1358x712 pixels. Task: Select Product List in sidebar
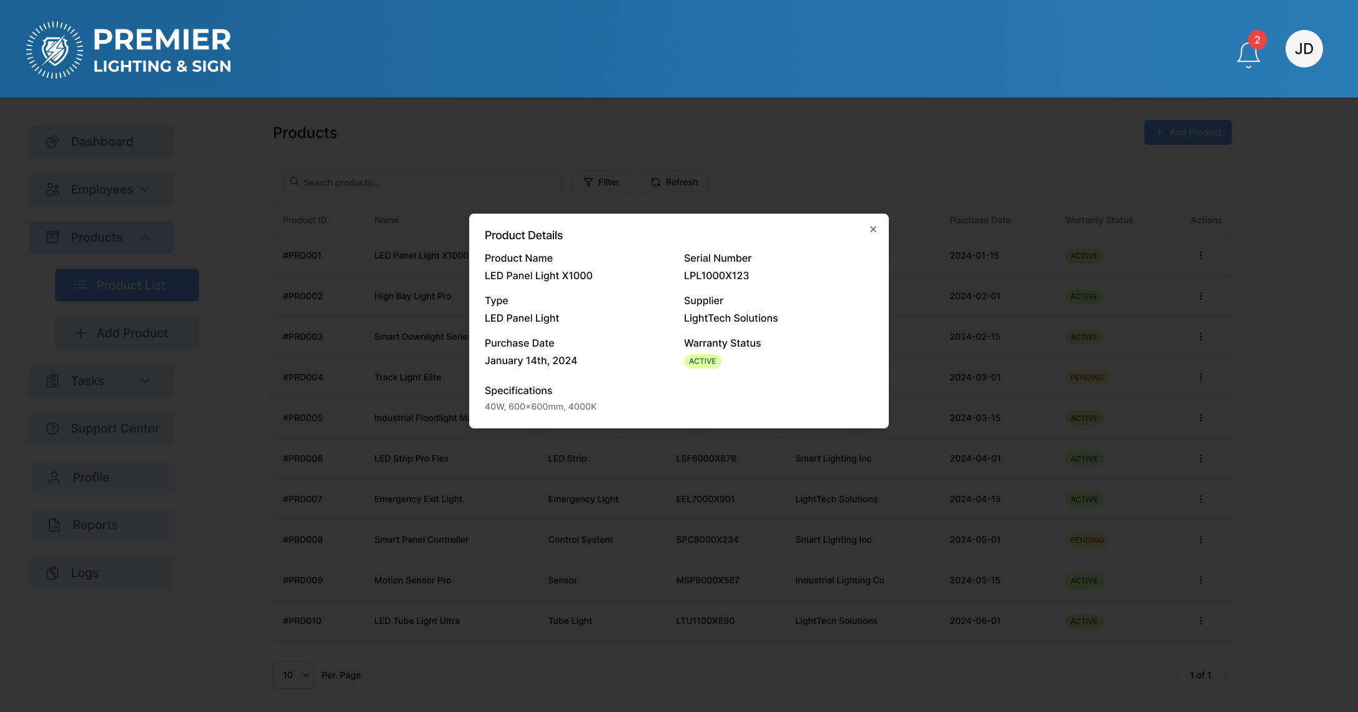[127, 285]
